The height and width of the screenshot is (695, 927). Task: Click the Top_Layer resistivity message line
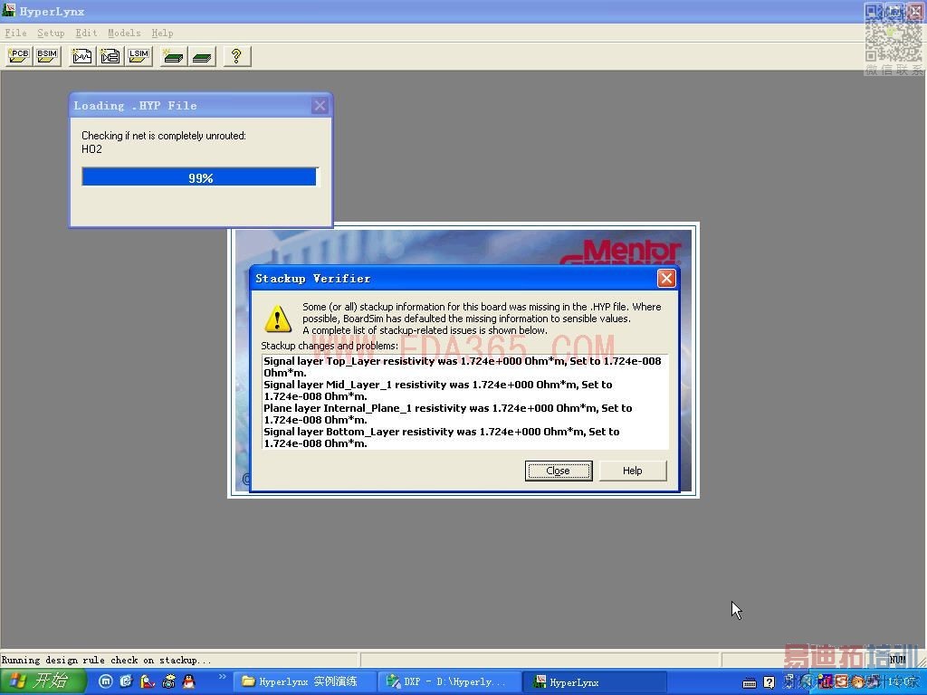pyautogui.click(x=463, y=367)
